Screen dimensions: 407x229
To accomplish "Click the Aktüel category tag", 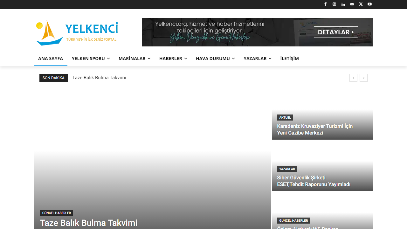I will (285, 117).
